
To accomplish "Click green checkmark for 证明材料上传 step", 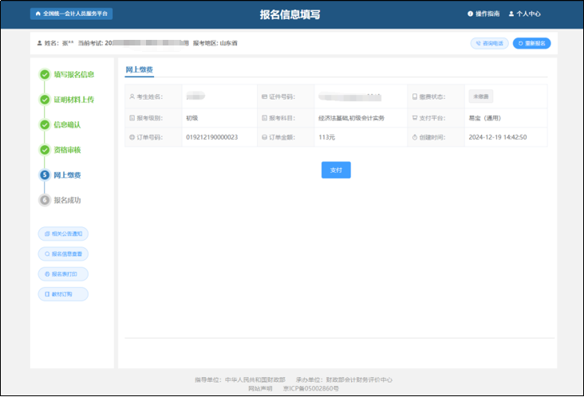I will click(45, 100).
